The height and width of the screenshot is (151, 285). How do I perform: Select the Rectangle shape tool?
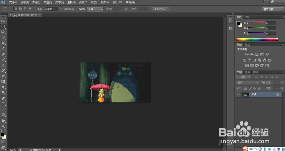pyautogui.click(x=3, y=115)
